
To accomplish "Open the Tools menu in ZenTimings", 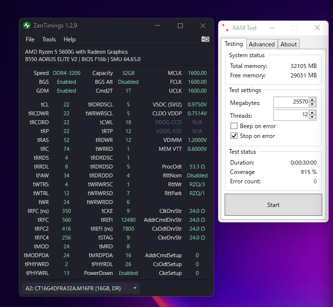I will [x=49, y=39].
